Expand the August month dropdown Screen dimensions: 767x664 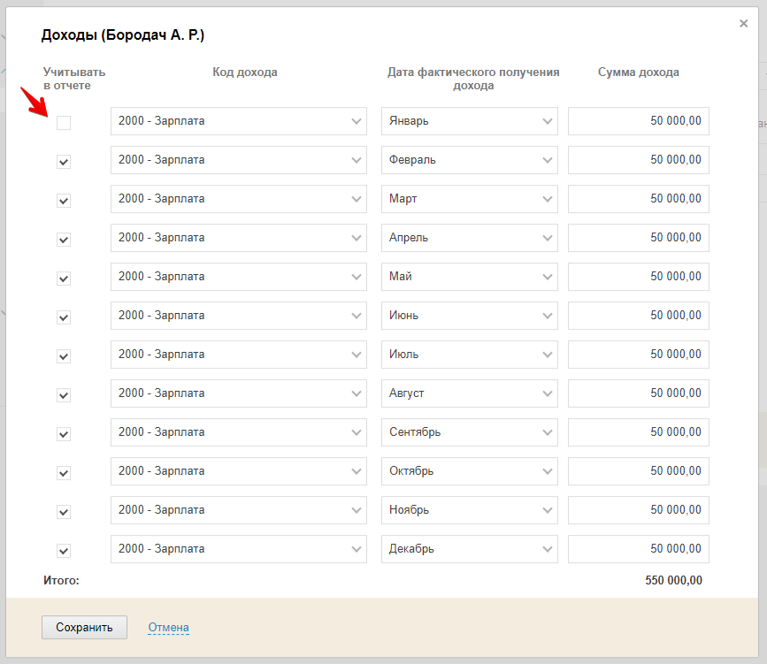pos(469,393)
